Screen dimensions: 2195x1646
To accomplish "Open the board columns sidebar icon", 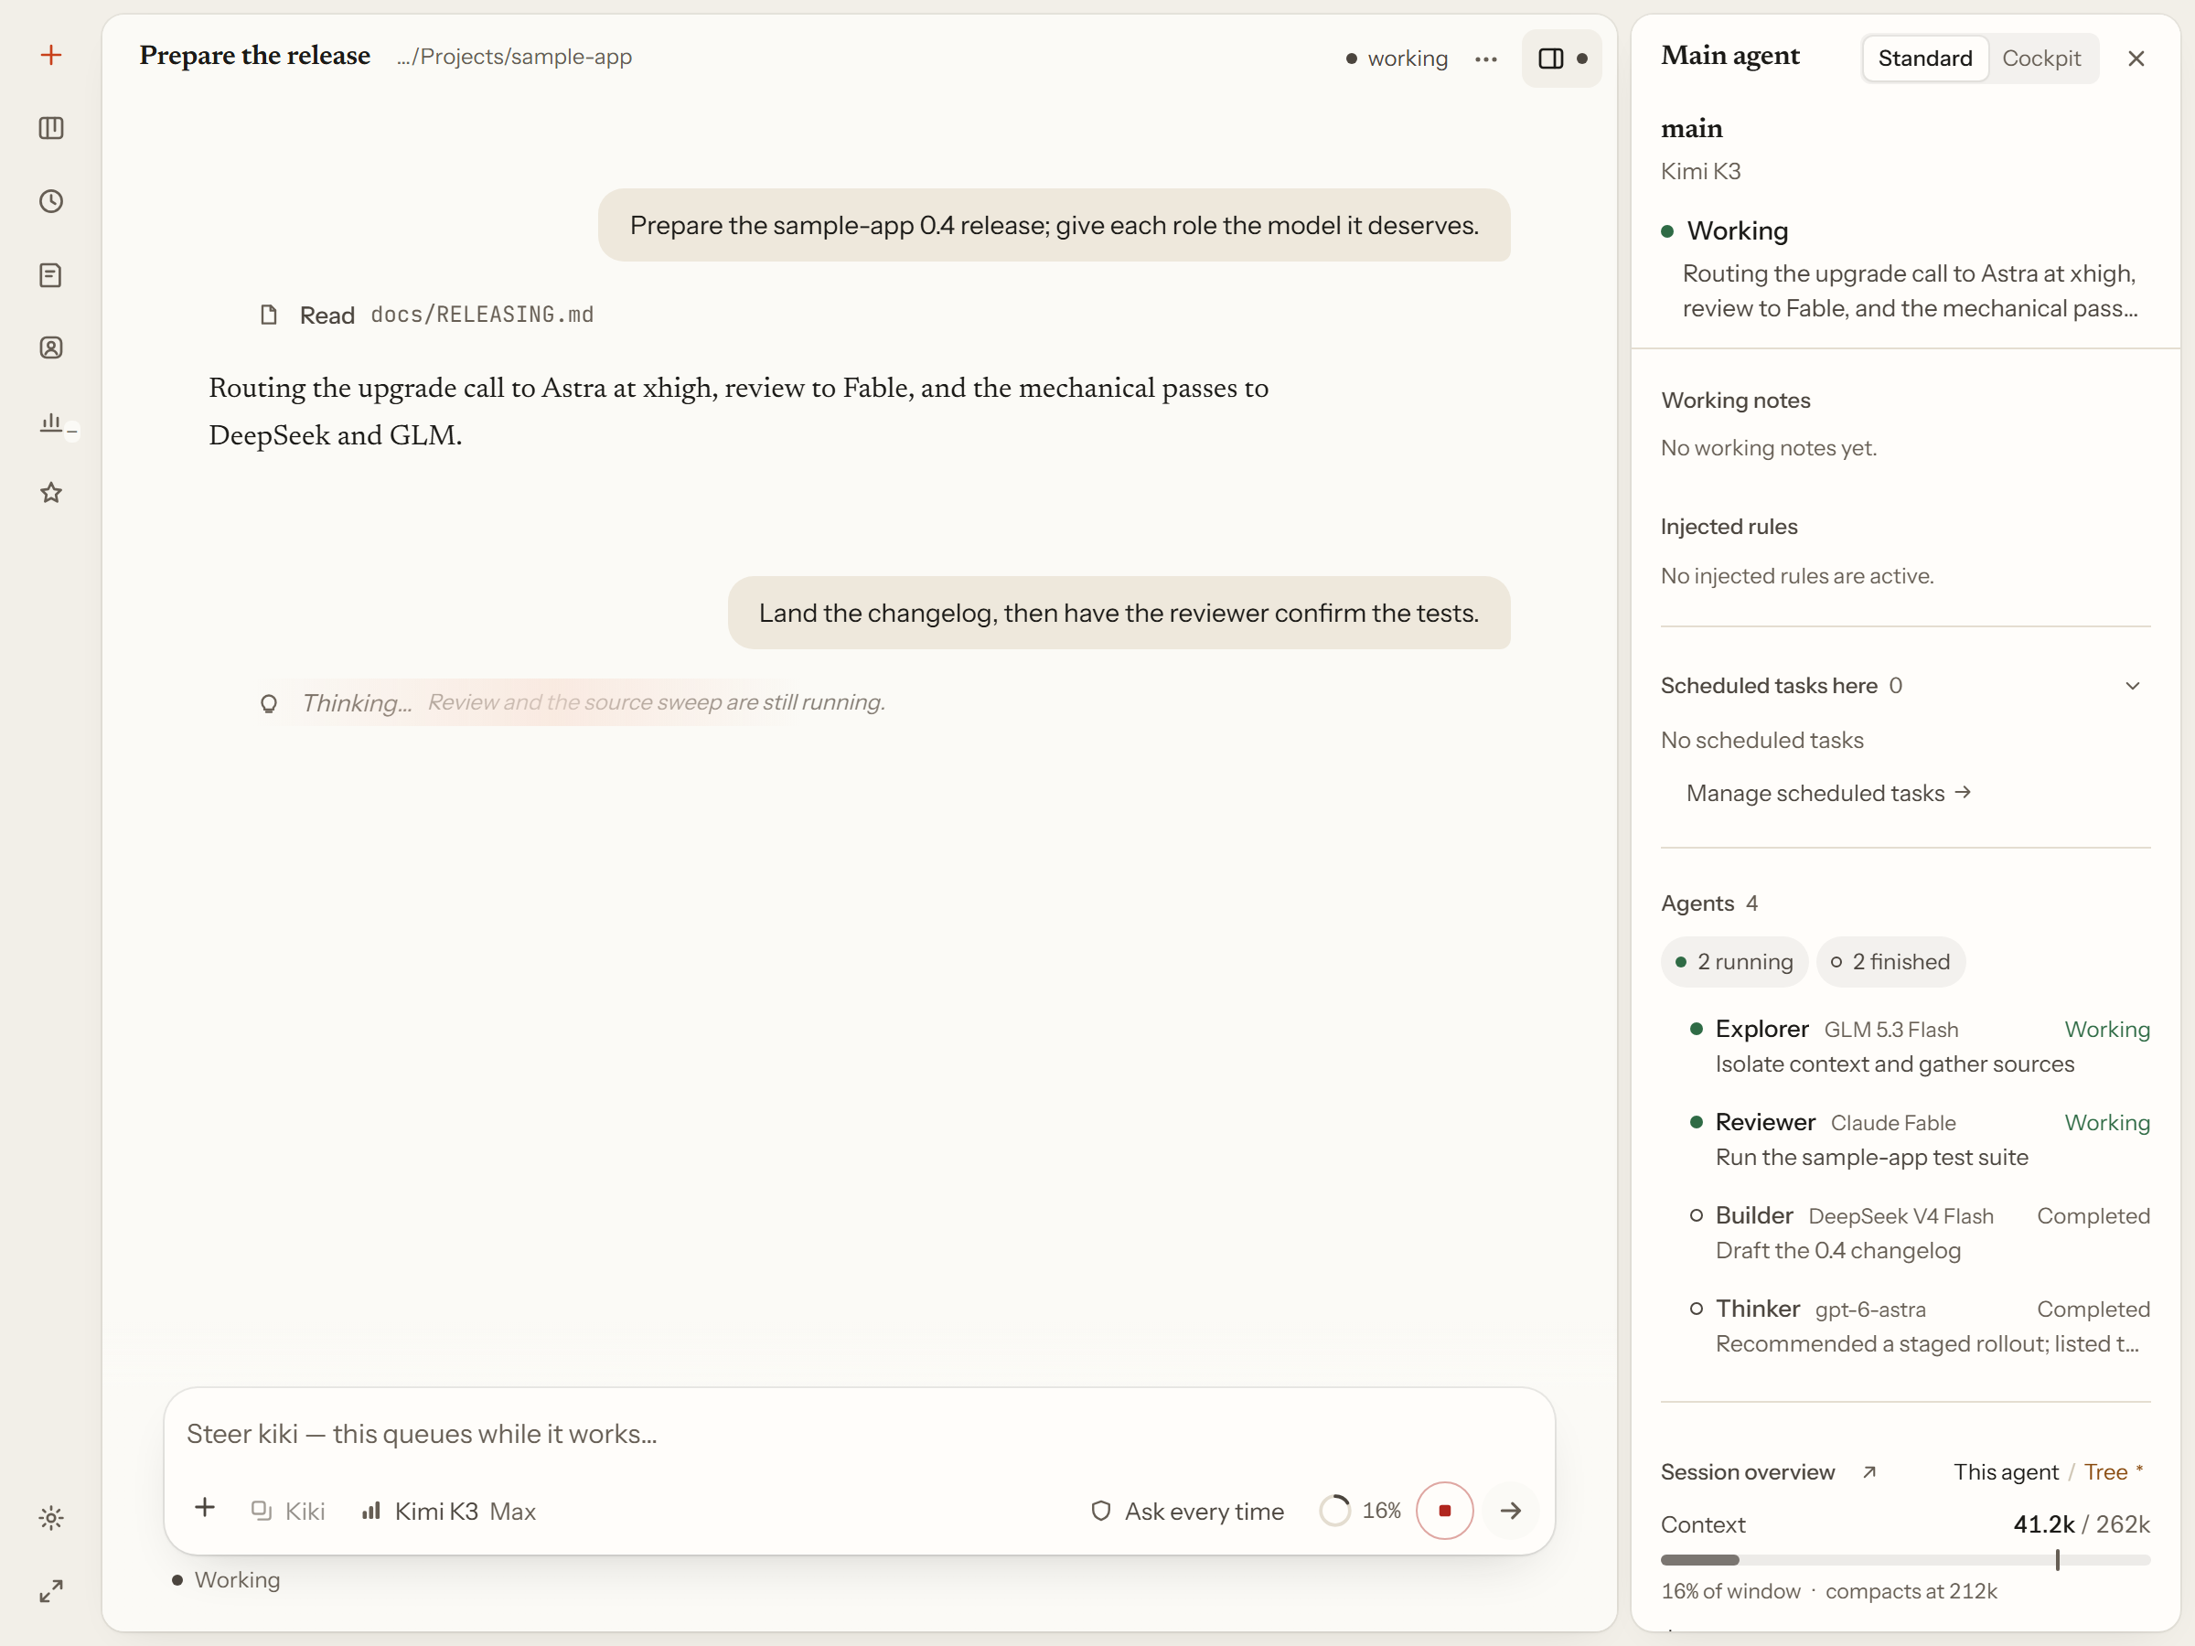I will (51, 128).
